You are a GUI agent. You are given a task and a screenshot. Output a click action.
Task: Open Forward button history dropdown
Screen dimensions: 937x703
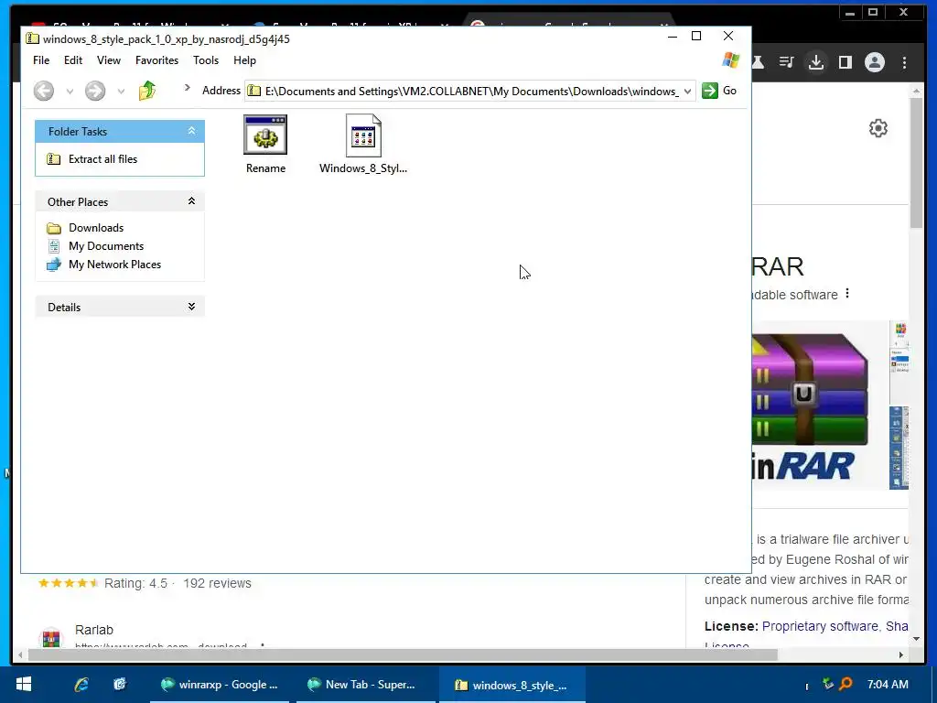[122, 92]
